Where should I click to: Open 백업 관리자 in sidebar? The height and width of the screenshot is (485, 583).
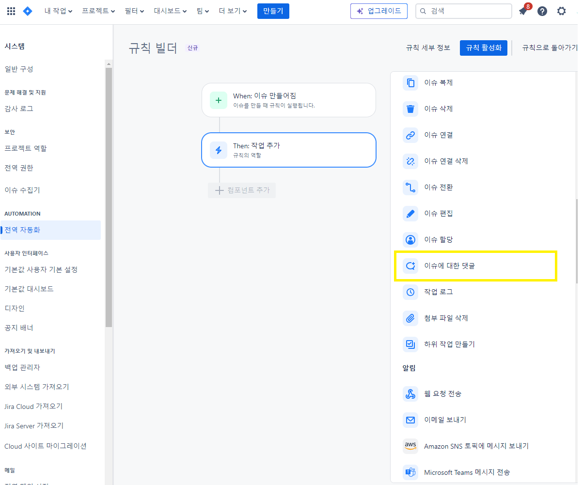click(22, 368)
